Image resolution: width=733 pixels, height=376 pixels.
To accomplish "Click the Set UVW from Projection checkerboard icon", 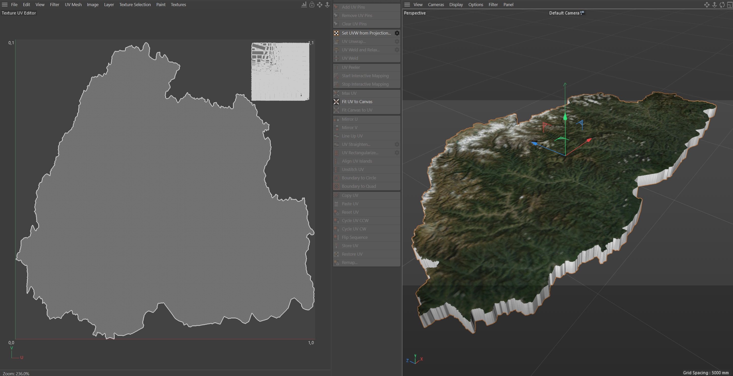I will click(x=336, y=33).
